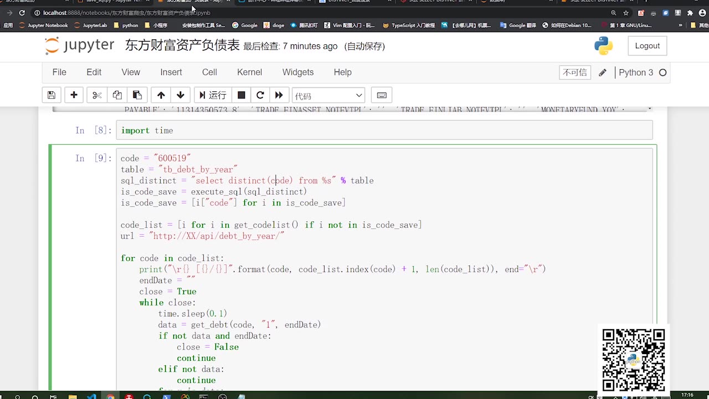The image size is (709, 399).
Task: Open the Vim 配置入门 bookmark
Action: (349, 25)
